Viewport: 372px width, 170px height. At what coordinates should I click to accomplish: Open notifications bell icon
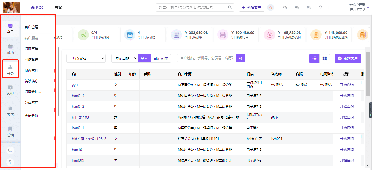tap(321, 8)
